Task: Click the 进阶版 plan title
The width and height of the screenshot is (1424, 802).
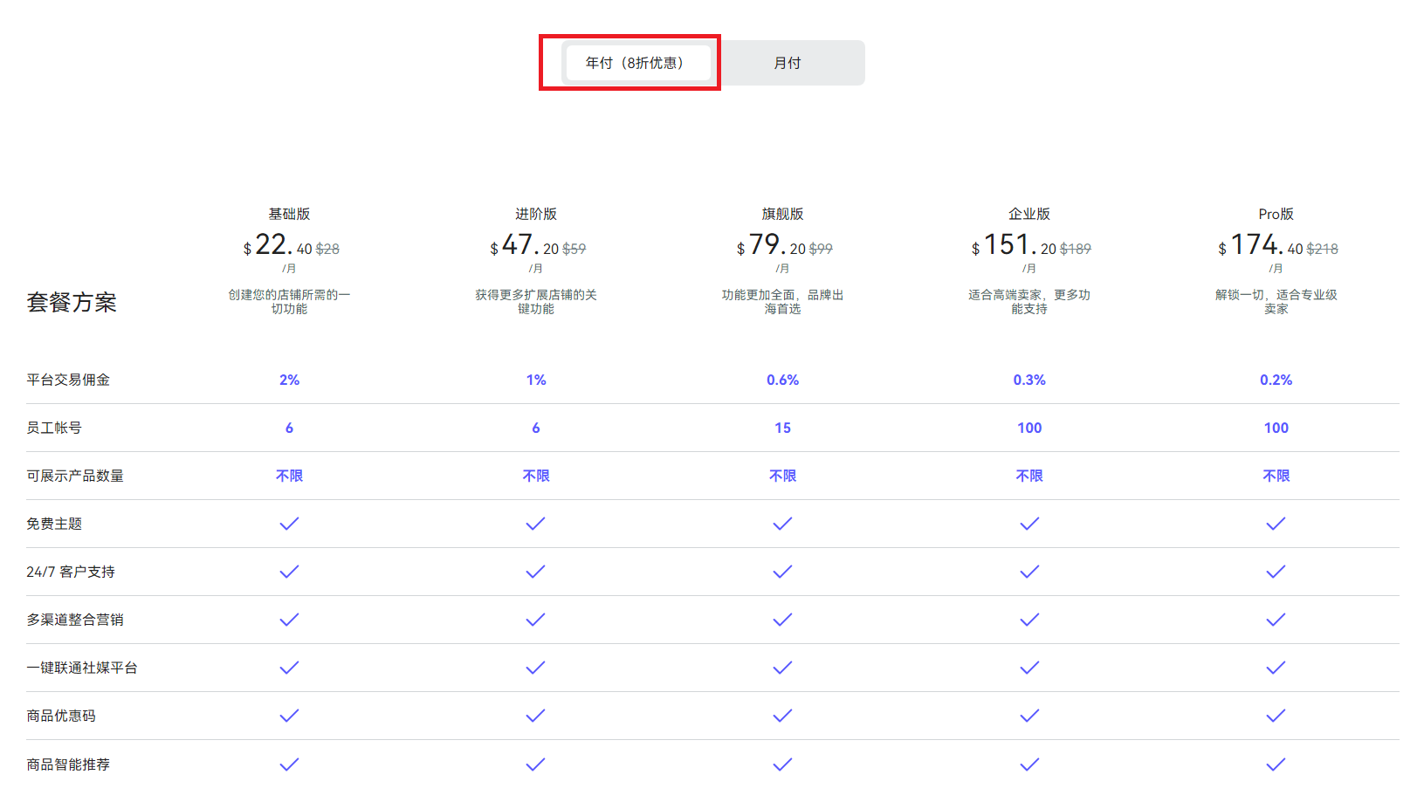Action: pyautogui.click(x=535, y=214)
